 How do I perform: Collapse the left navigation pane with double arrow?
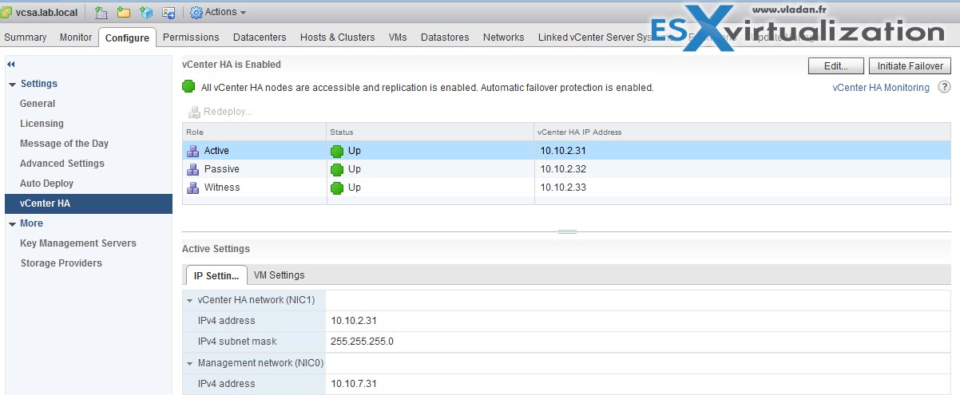pos(11,64)
